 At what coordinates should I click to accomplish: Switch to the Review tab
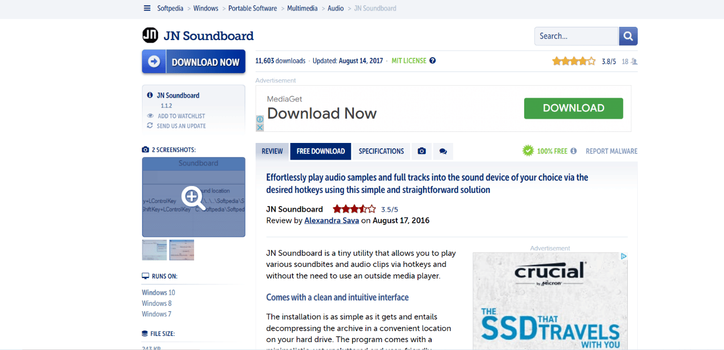[x=272, y=151]
